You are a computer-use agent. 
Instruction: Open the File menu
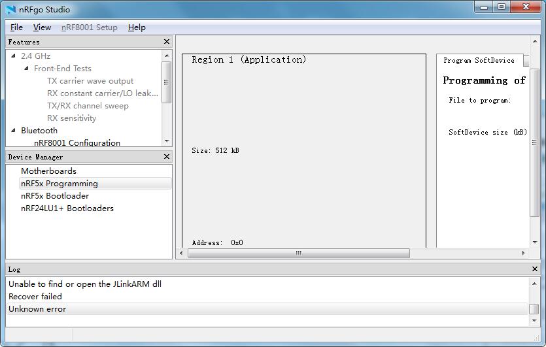[x=16, y=27]
